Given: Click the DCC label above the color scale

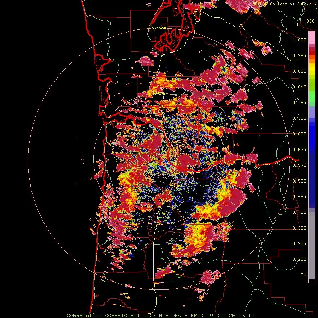Looking at the screenshot, I should point(311,21).
